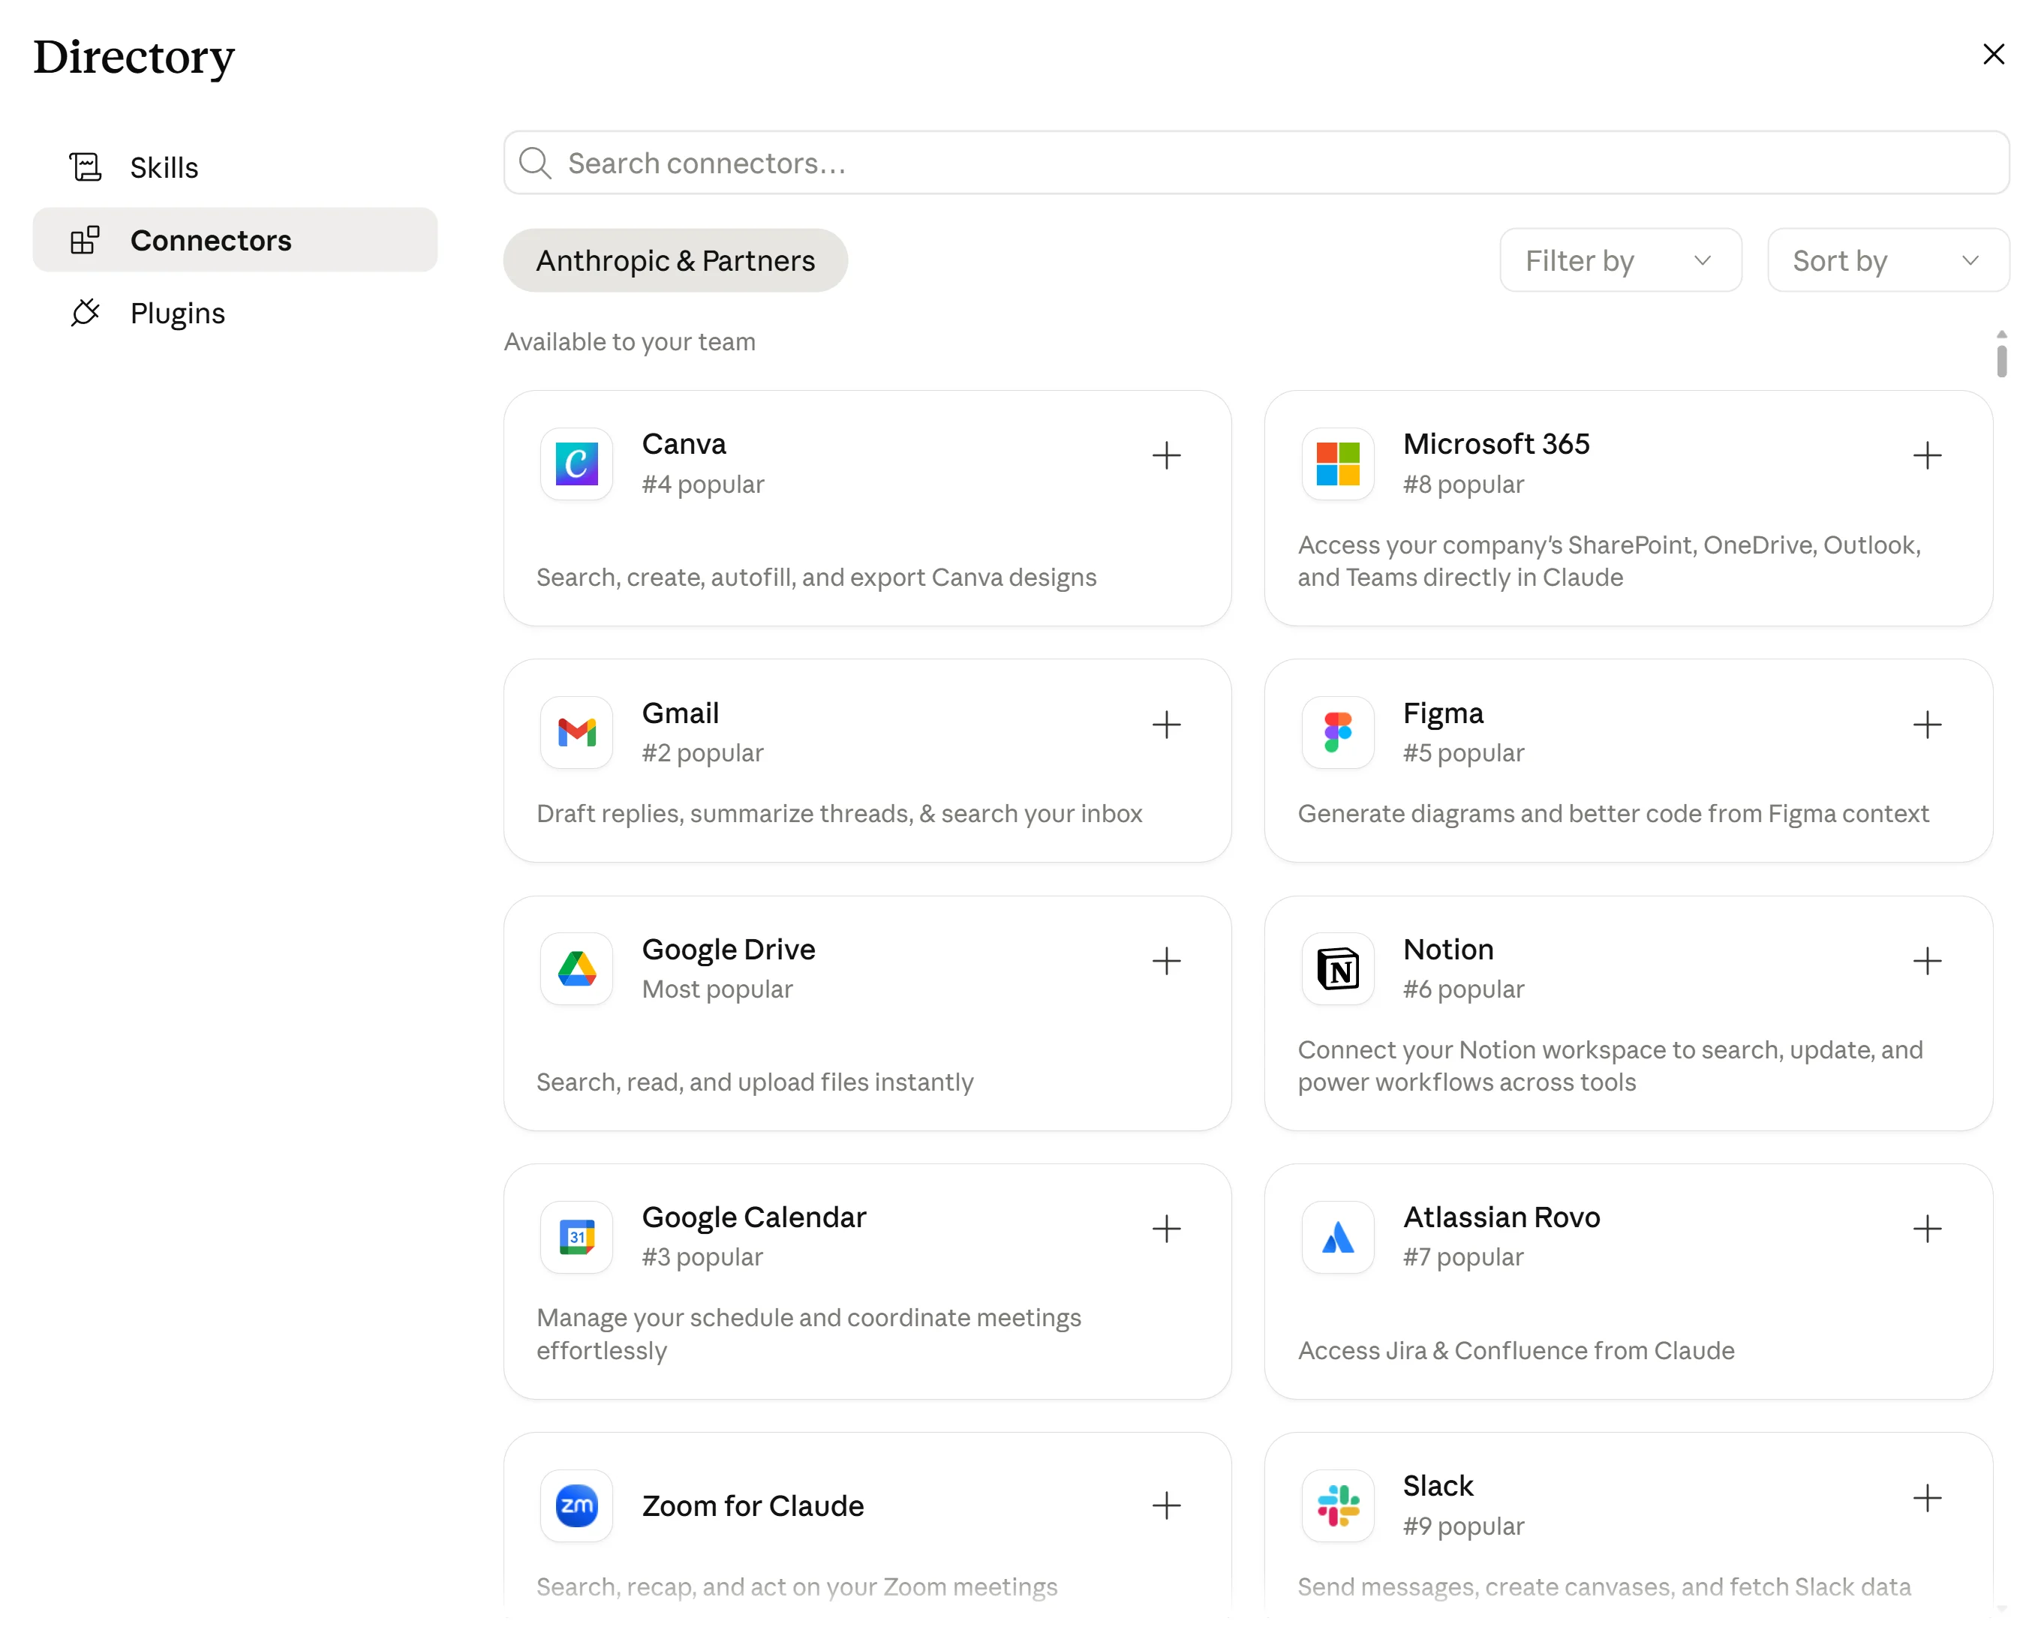Click the connectors list vertical scrollbar
The height and width of the screenshot is (1642, 2029).
(x=2001, y=362)
